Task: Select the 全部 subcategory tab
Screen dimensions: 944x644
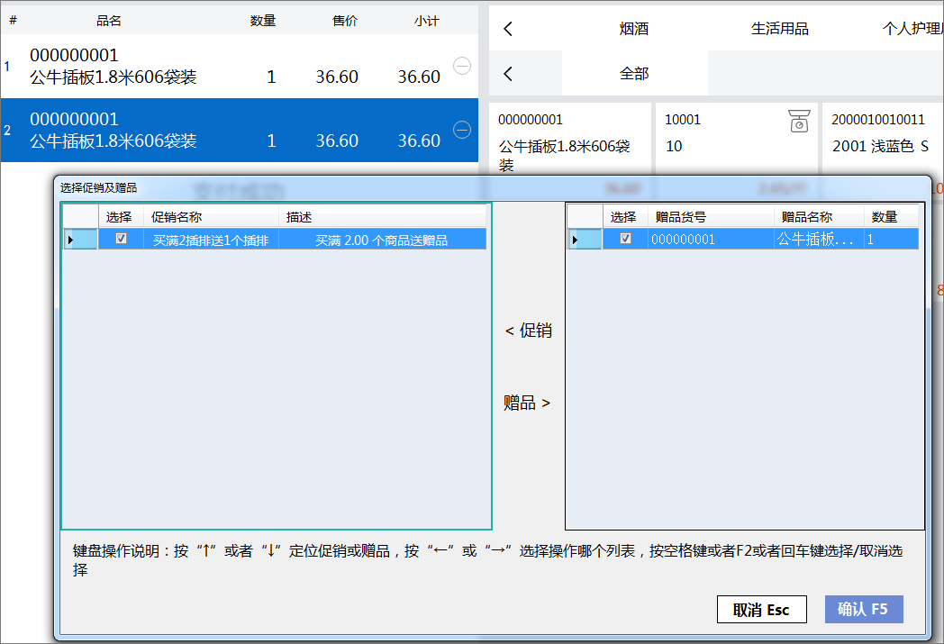Action: click(634, 74)
